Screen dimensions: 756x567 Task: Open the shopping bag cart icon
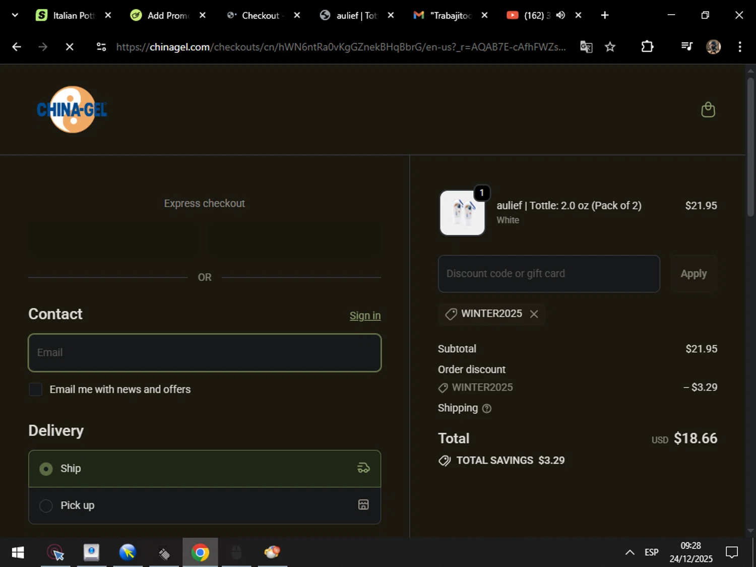click(x=708, y=109)
